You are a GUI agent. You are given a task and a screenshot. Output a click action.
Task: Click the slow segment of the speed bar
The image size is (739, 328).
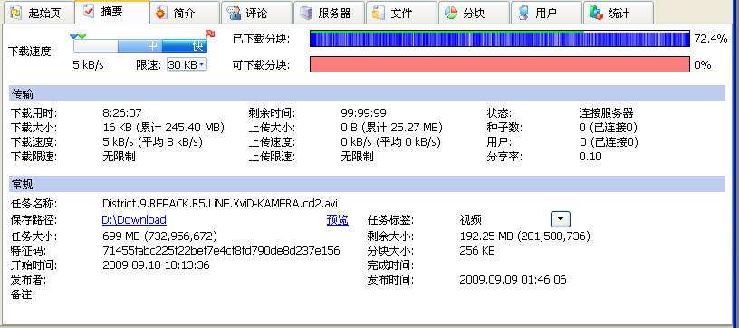pyautogui.click(x=96, y=45)
